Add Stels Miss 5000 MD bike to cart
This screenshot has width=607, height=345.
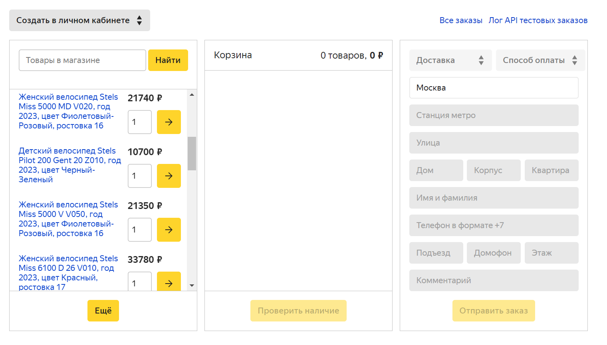pyautogui.click(x=169, y=122)
